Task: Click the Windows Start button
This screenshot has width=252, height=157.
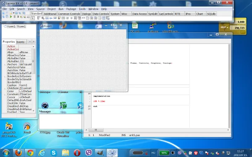Action: (x=6, y=153)
